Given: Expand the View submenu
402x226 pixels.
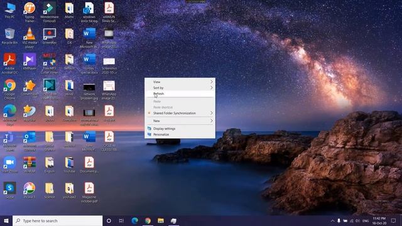Looking at the screenshot, I should pos(180,82).
